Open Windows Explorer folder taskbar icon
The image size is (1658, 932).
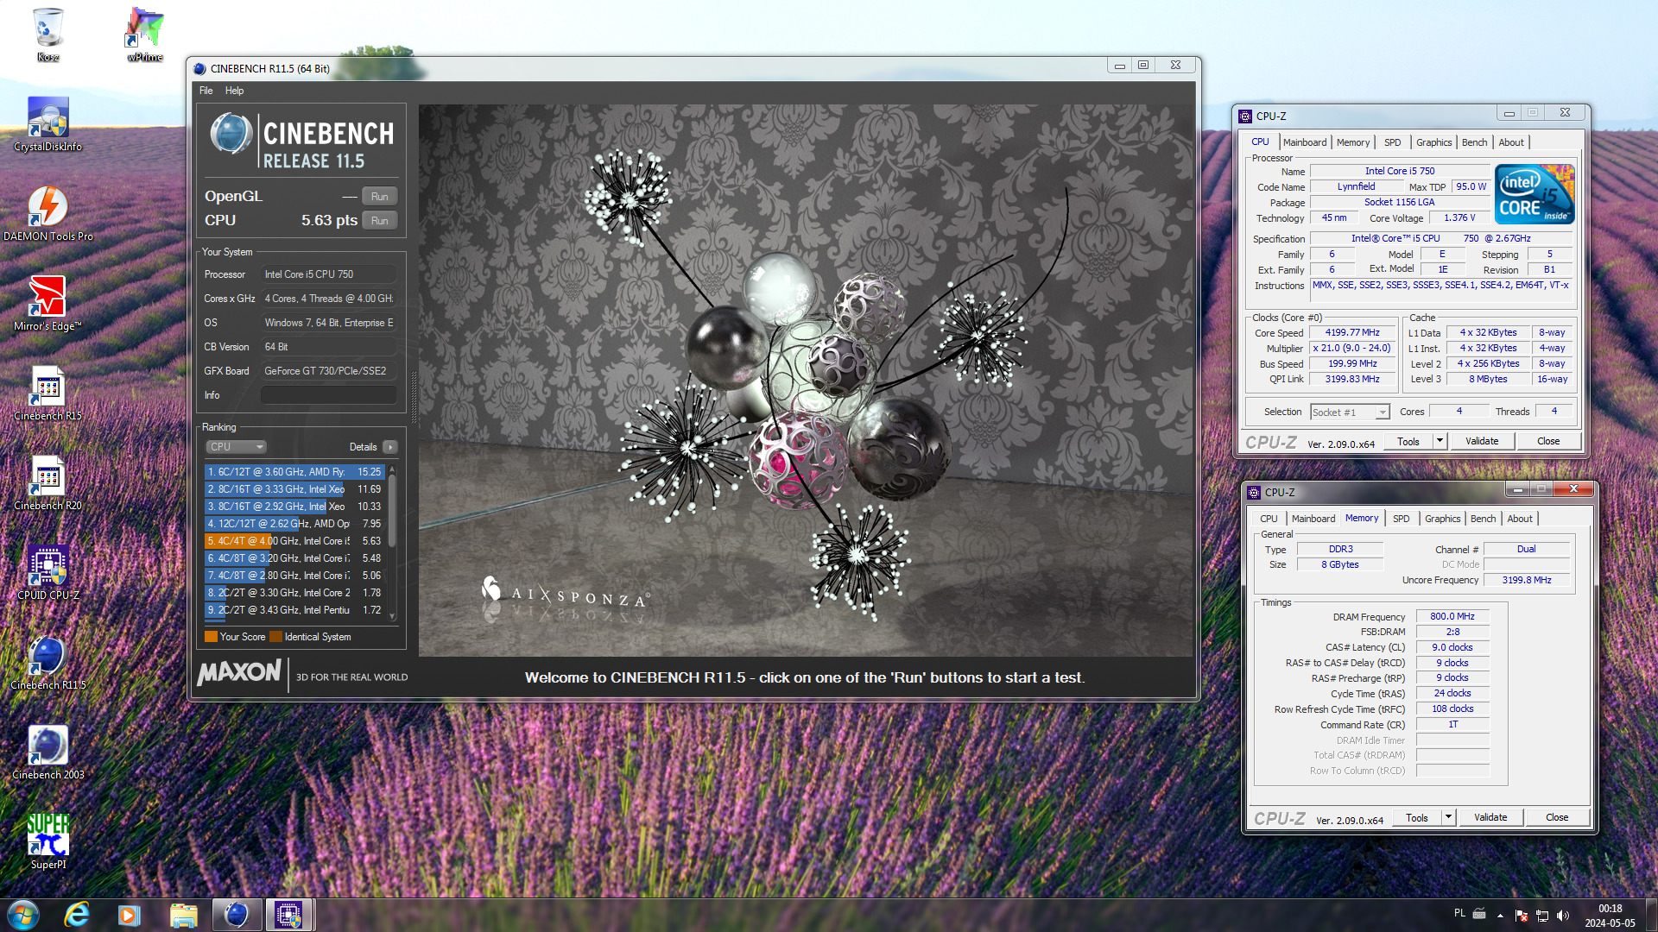pyautogui.click(x=183, y=915)
